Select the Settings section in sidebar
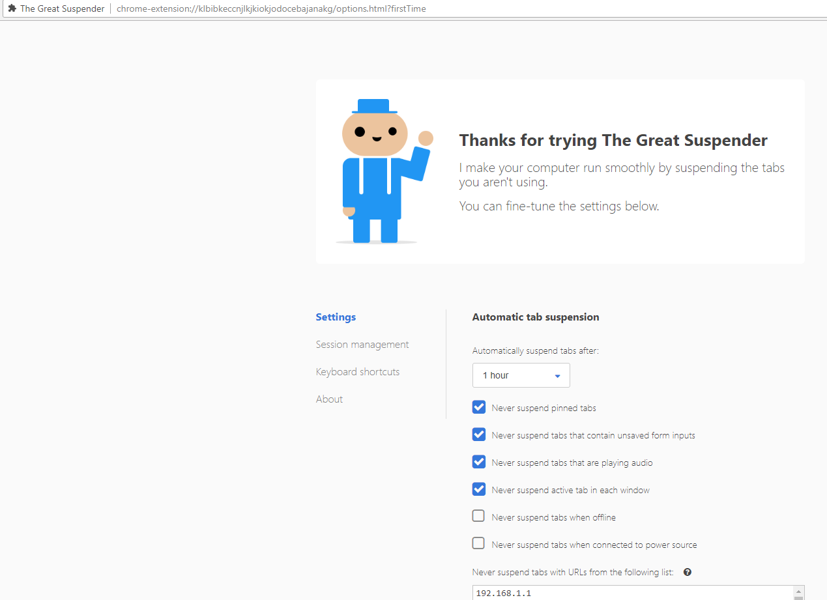Screen dimensions: 827x600 tap(336, 317)
